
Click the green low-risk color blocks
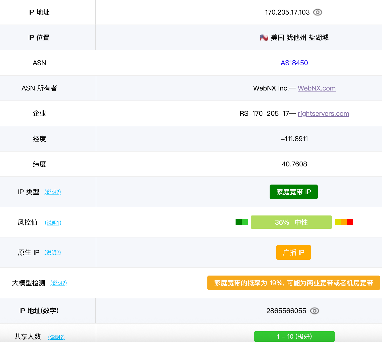click(x=241, y=222)
